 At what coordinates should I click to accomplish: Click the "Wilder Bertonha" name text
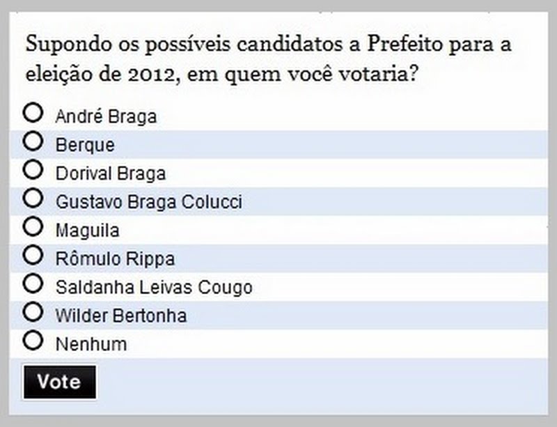[x=121, y=316]
